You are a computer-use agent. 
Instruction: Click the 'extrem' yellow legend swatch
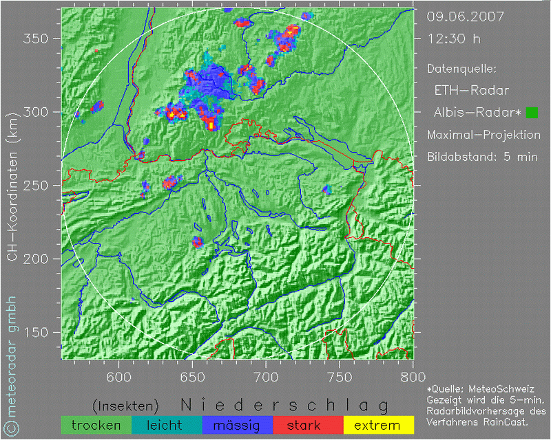click(x=378, y=426)
